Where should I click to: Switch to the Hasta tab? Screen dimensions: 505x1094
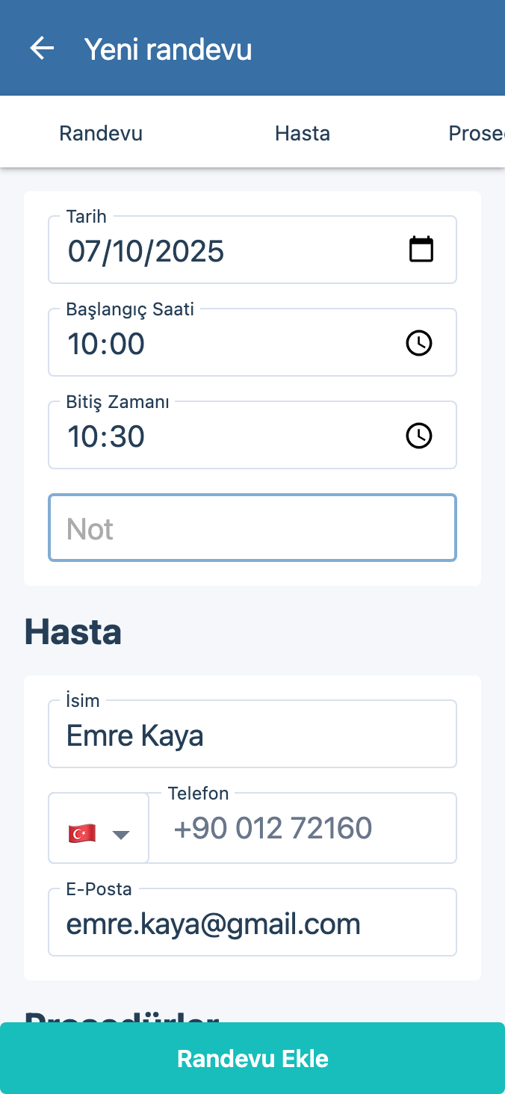click(x=303, y=134)
